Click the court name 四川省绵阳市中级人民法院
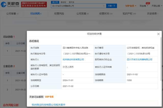 tap(75, 48)
